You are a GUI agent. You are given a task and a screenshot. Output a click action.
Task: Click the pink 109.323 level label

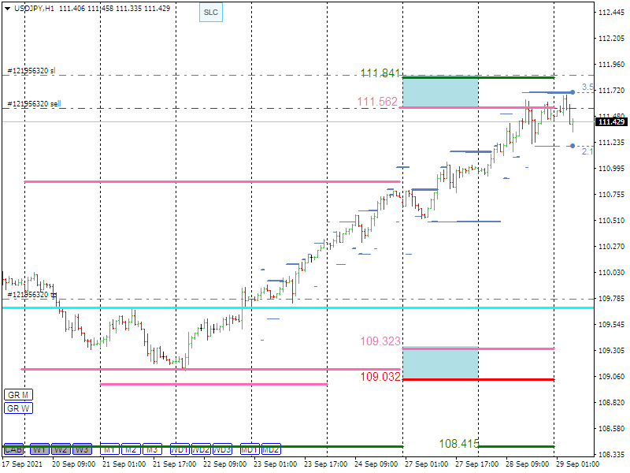click(380, 341)
